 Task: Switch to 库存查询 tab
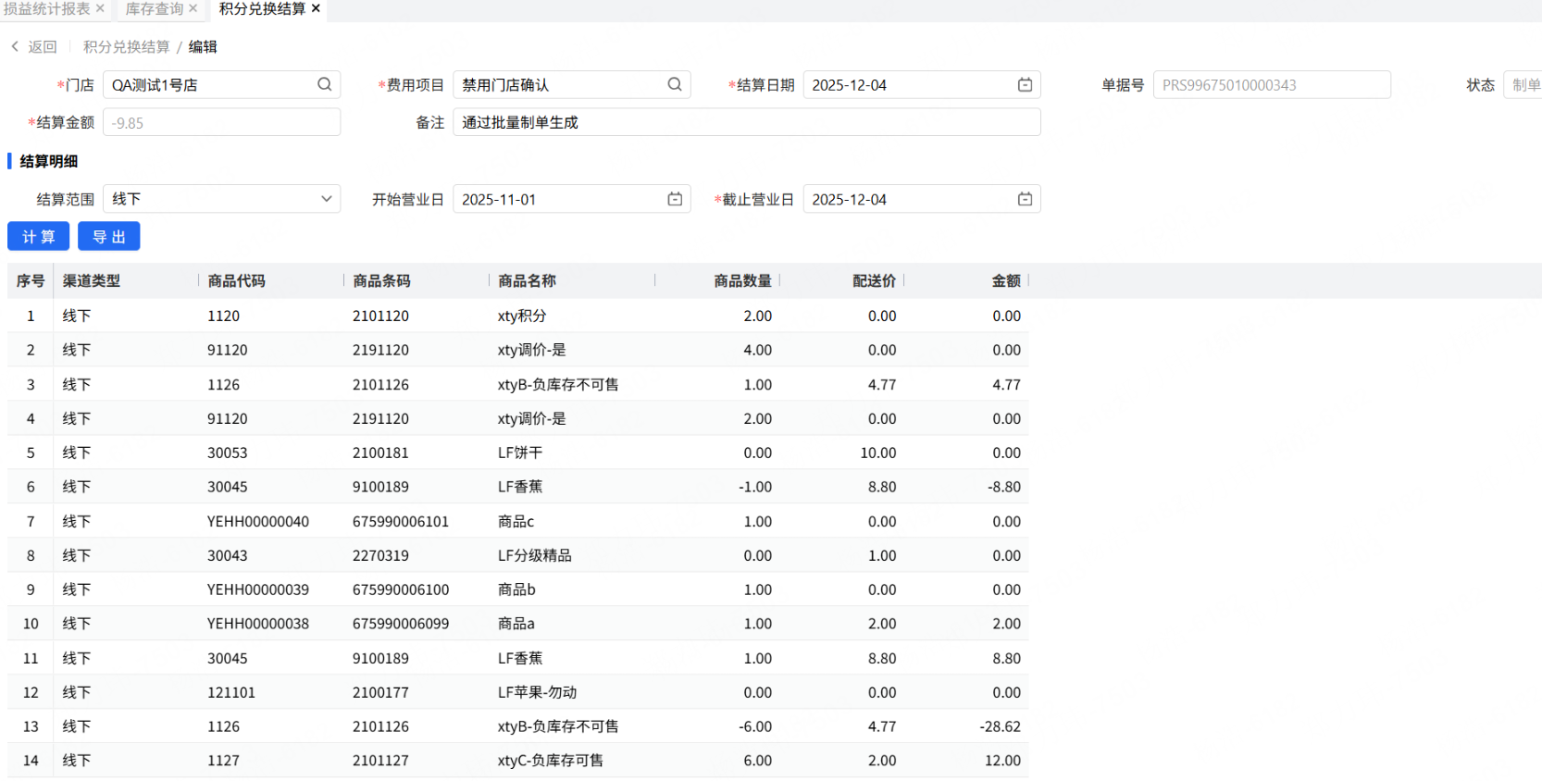tap(154, 8)
